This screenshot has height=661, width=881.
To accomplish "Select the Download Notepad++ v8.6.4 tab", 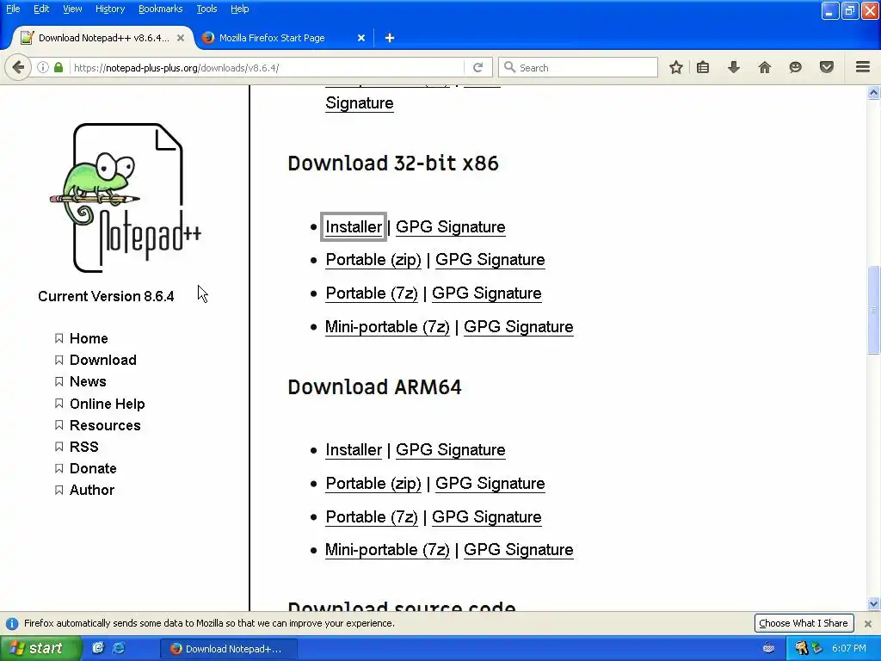I will click(x=103, y=38).
